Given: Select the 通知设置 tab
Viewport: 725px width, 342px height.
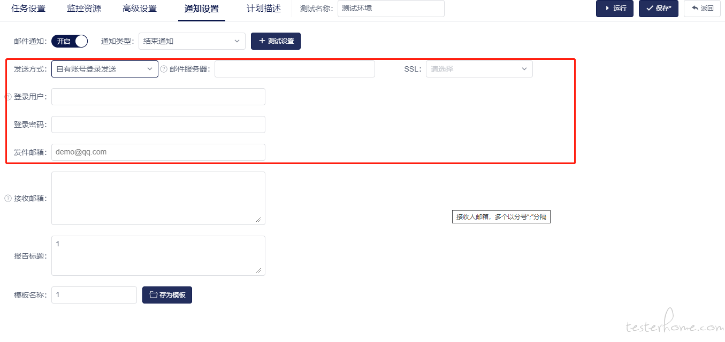Looking at the screenshot, I should [x=202, y=9].
